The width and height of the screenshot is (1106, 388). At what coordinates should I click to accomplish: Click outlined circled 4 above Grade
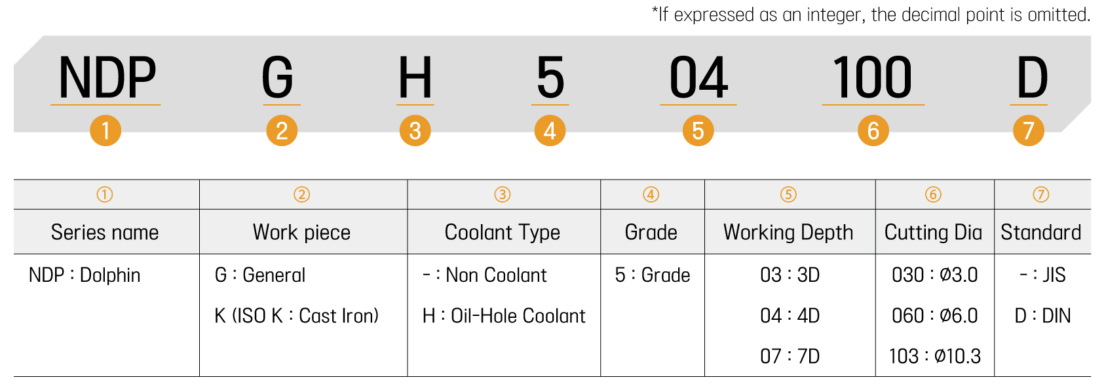[651, 195]
